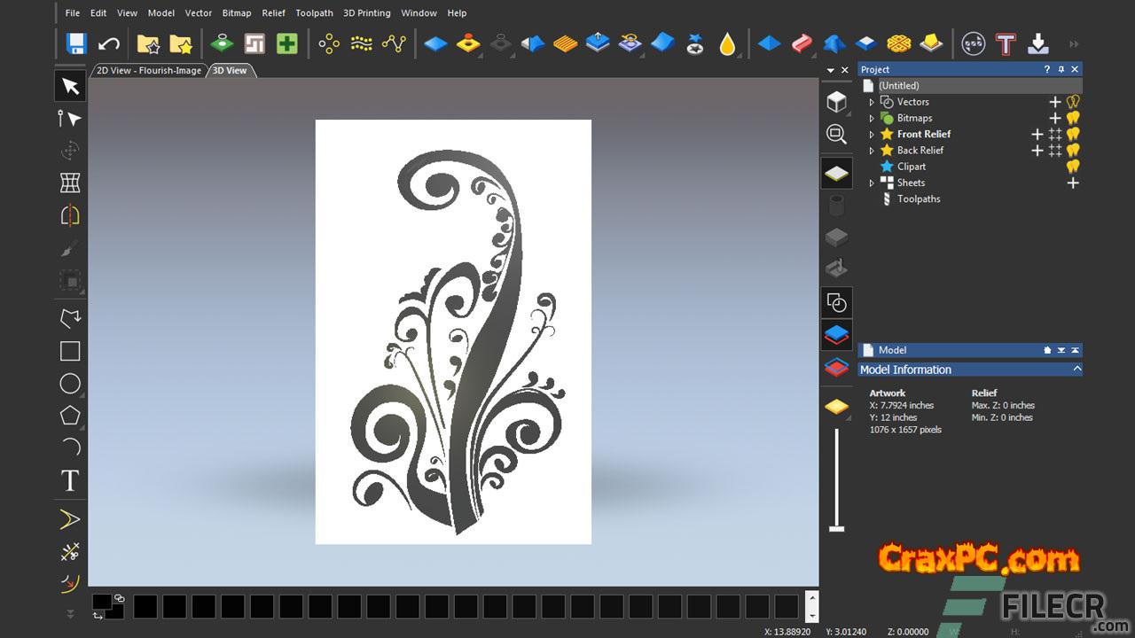Select the Create Ellipse tool

coord(70,384)
